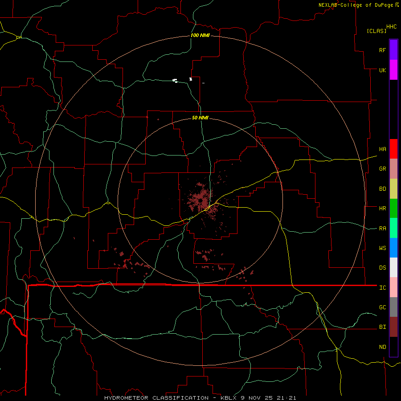The image size is (401, 401).
Task: Click the IC pink legend swatch
Action: [393, 287]
